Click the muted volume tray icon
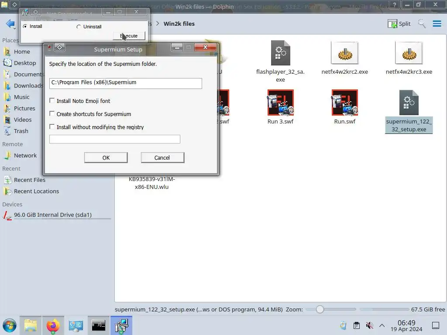447x335 pixels. coord(369,325)
